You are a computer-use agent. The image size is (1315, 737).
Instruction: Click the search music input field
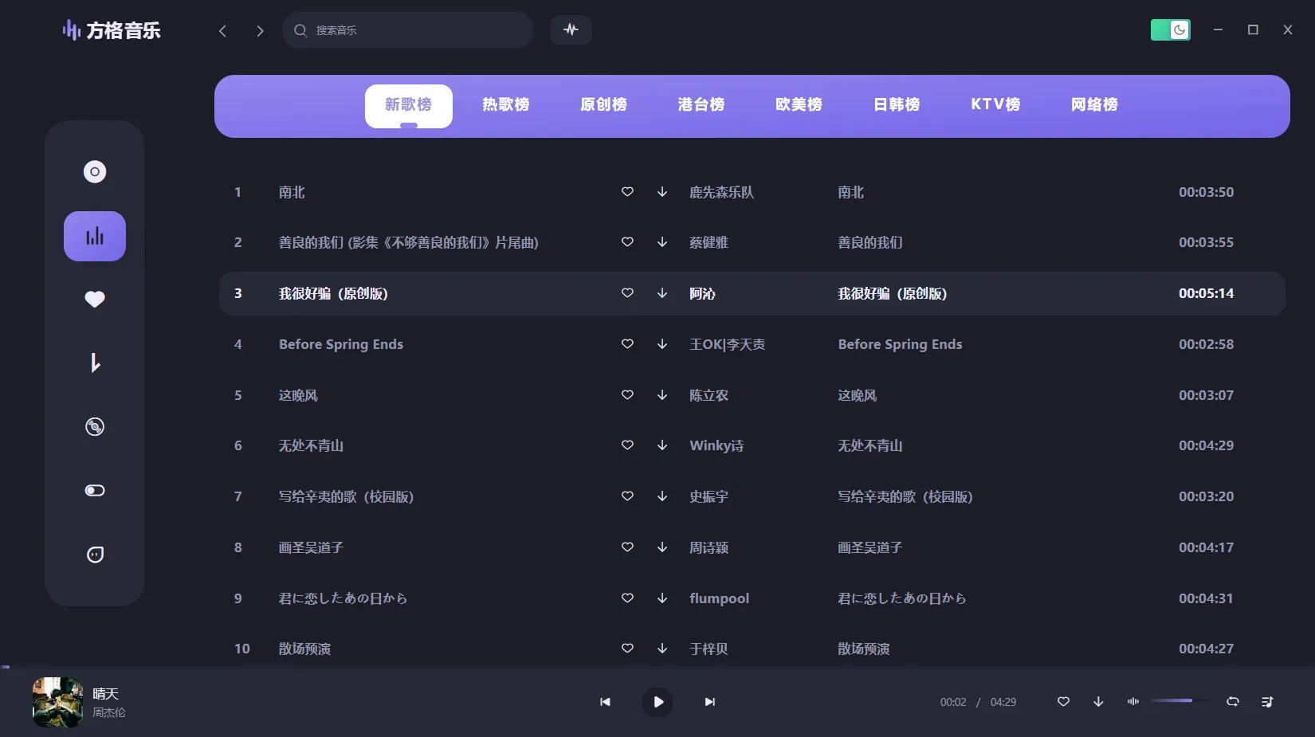pyautogui.click(x=407, y=29)
